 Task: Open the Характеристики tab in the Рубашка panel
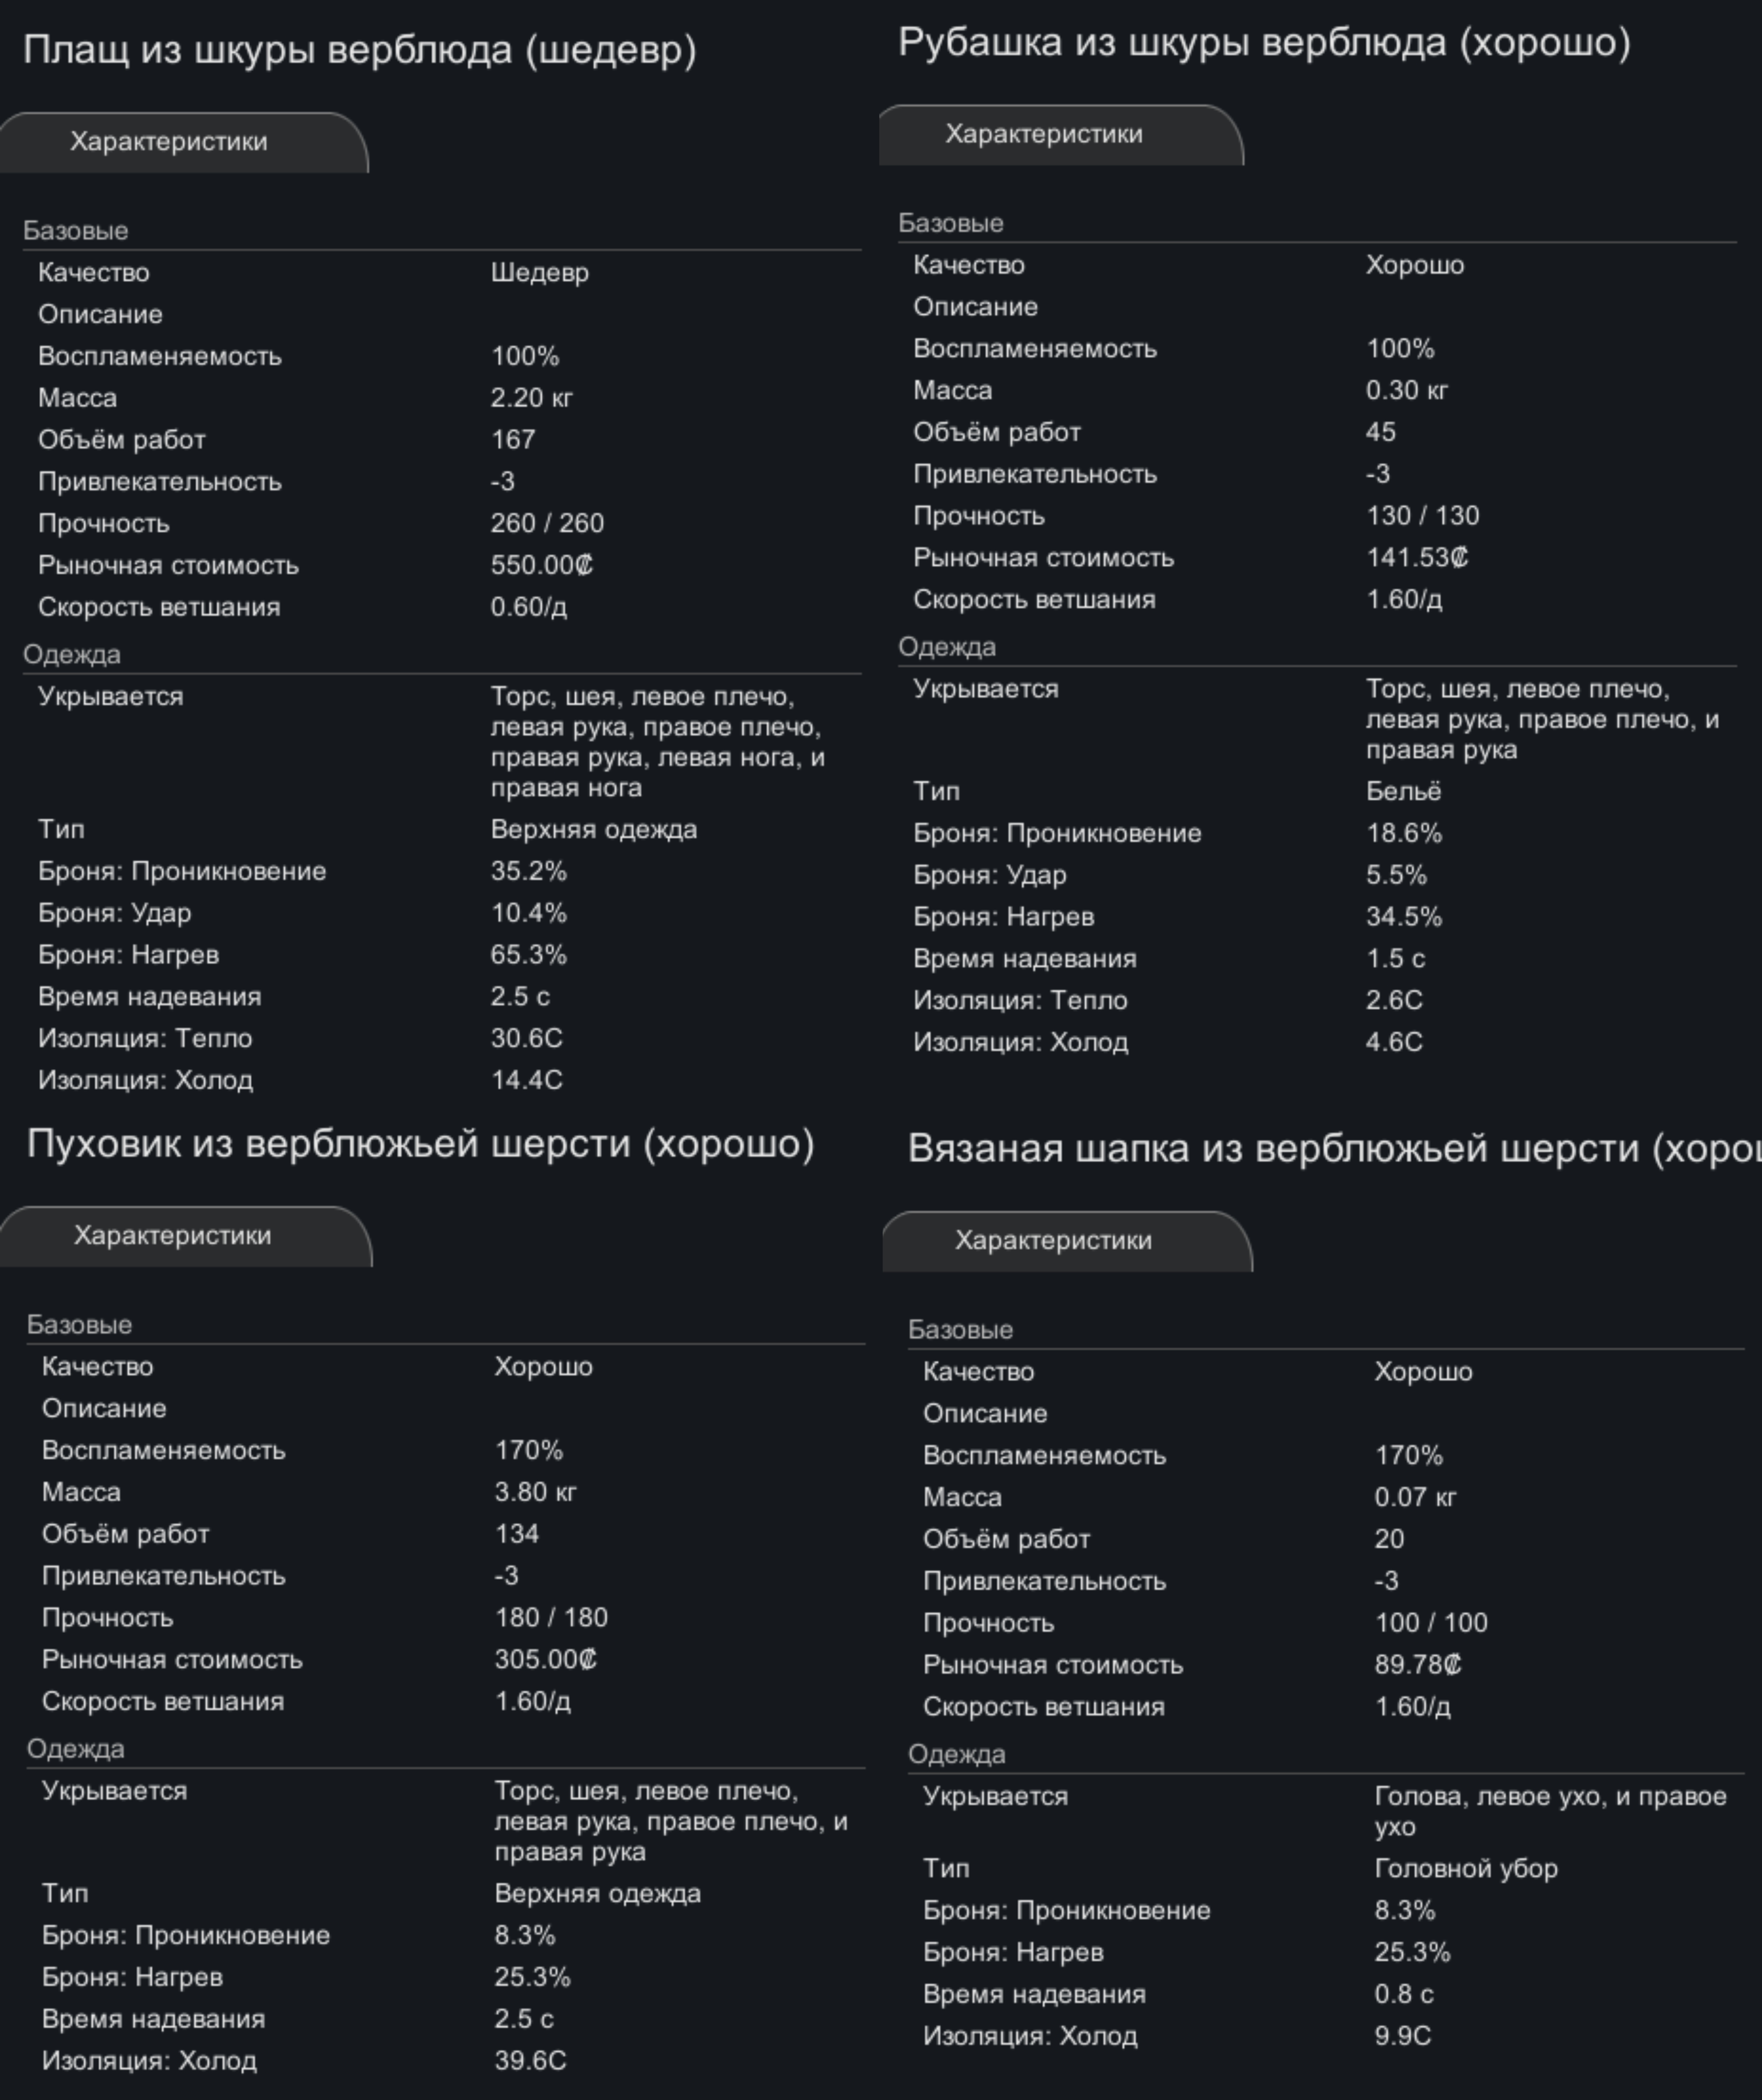1045,135
